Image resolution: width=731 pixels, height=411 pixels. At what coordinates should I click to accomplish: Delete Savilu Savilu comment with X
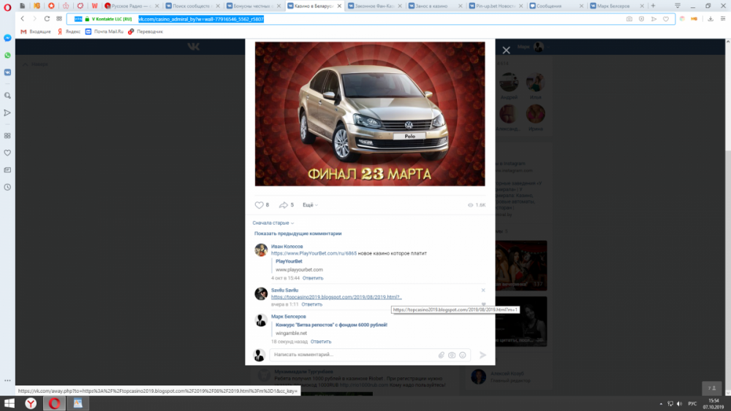tap(483, 291)
